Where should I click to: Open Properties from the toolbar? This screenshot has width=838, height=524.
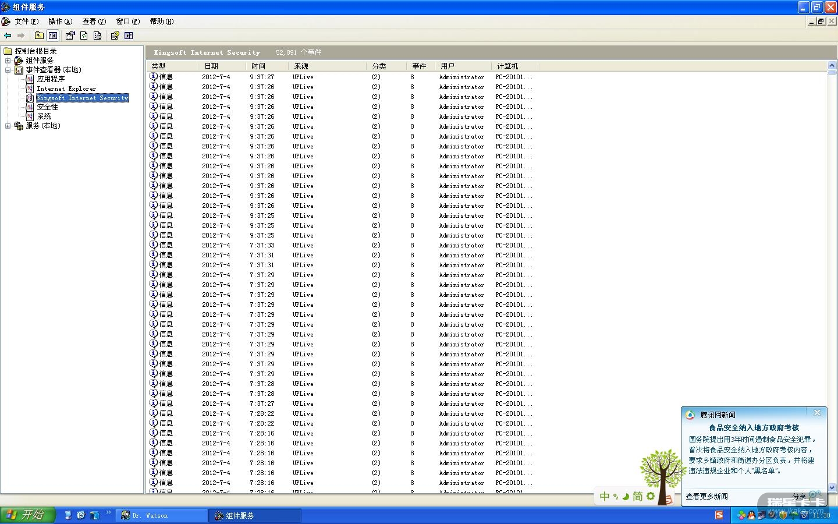pos(70,36)
